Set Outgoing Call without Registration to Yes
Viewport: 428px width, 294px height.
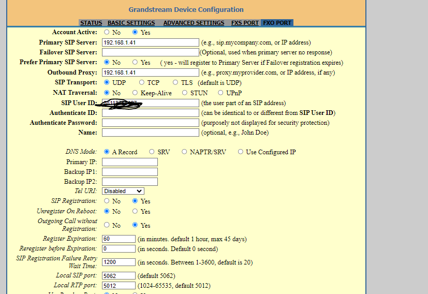point(135,225)
